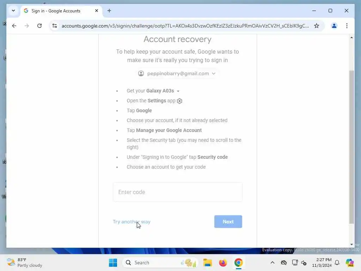
Task: Minimize the Chrome window
Action: pos(314,11)
